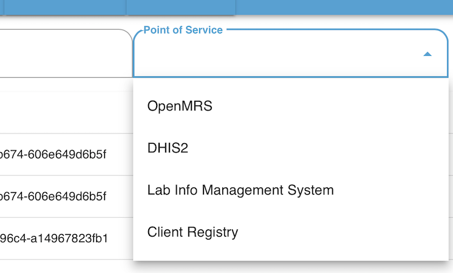Viewport: 453px width, 273px height.
Task: Click the dropdown list padding under Client Registry
Action: tap(291, 257)
